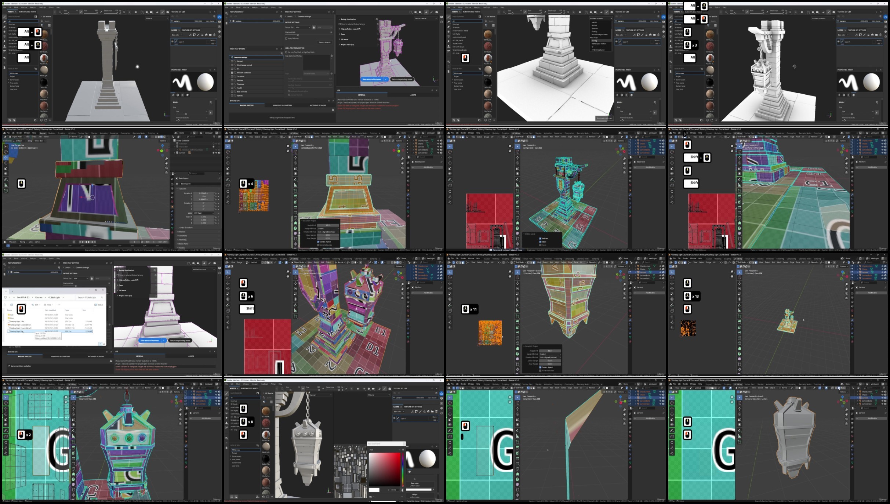The height and width of the screenshot is (504, 890).
Task: Click gear icon in Base color picker
Action: coord(403,450)
